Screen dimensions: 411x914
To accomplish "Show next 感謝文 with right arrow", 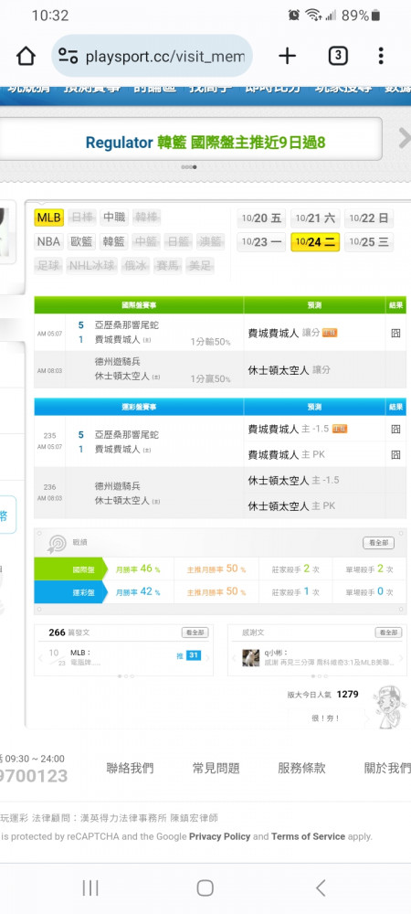I will [401, 658].
